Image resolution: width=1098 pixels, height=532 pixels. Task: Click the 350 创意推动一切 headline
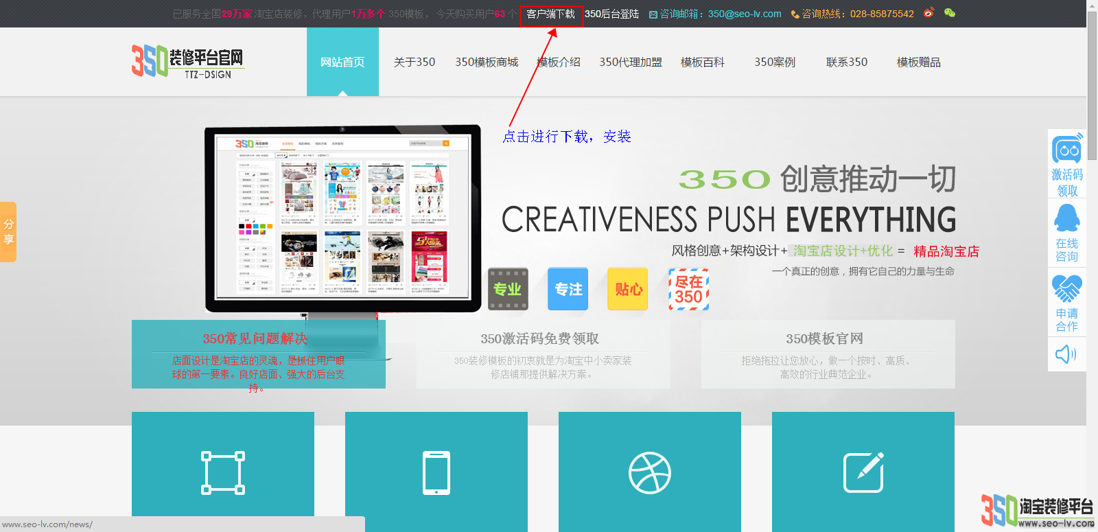tap(817, 179)
